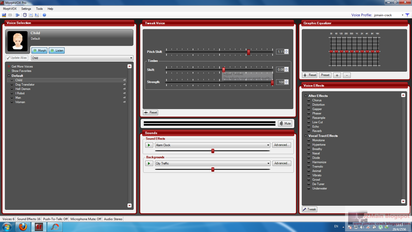Viewport: 412px width, 232px height.
Task: Click the voice level meter toolbar icon
Action: click(37, 15)
